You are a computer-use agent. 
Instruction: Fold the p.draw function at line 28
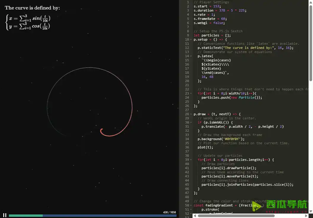[x=191, y=114]
